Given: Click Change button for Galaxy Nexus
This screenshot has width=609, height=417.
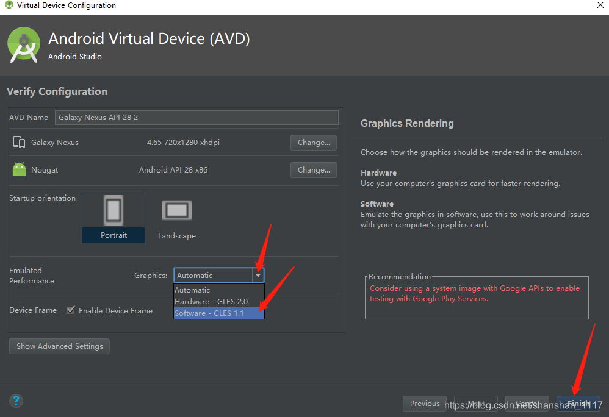Looking at the screenshot, I should coord(314,143).
